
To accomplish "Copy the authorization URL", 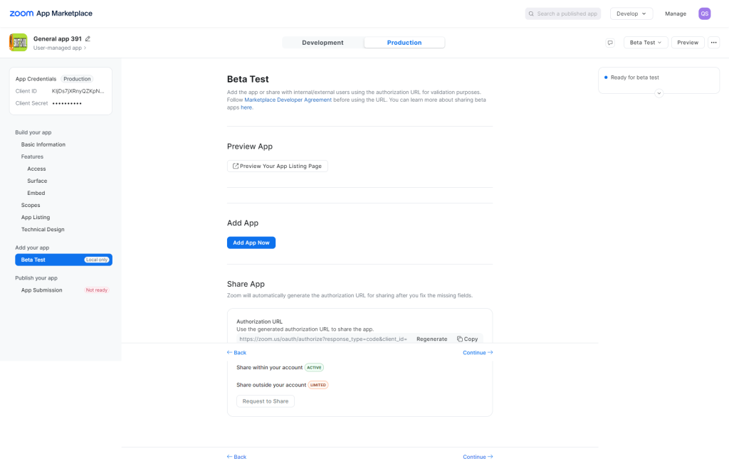I will tap(467, 339).
